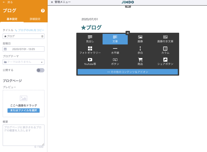Insert a 文章 text element

click(115, 39)
